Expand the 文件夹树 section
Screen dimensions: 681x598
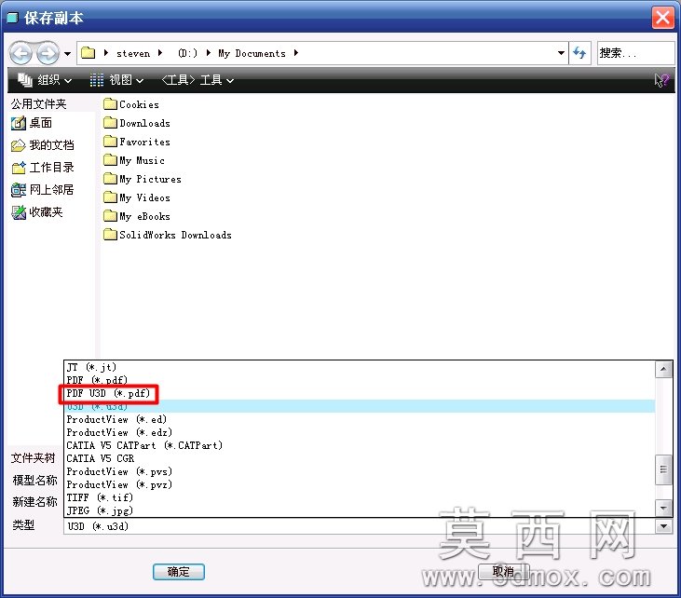click(x=33, y=458)
